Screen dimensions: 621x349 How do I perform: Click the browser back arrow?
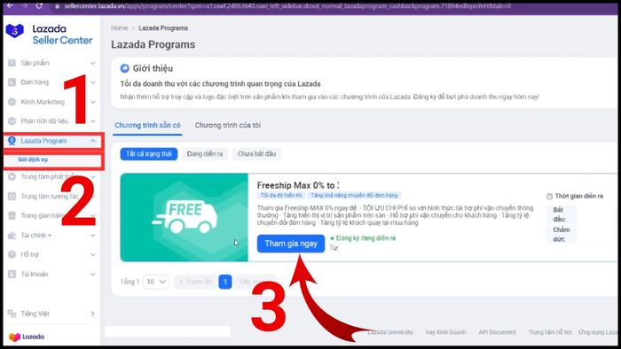[10, 5]
